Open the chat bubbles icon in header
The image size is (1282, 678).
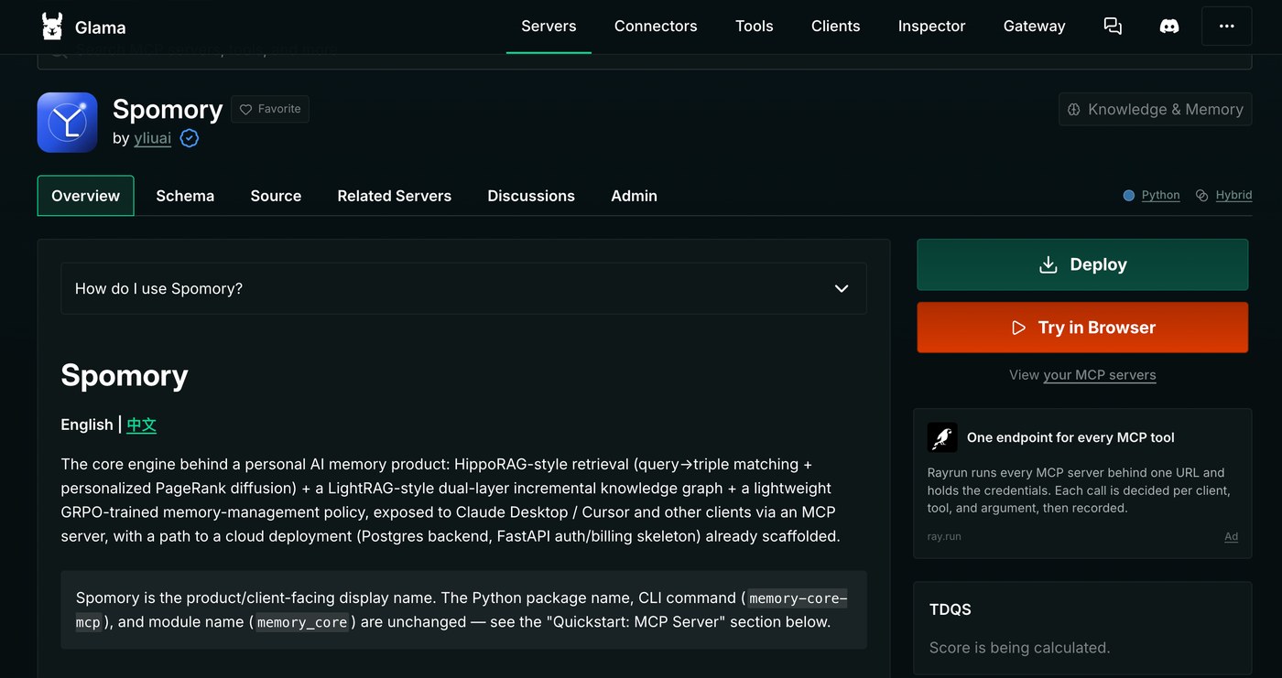(1113, 27)
